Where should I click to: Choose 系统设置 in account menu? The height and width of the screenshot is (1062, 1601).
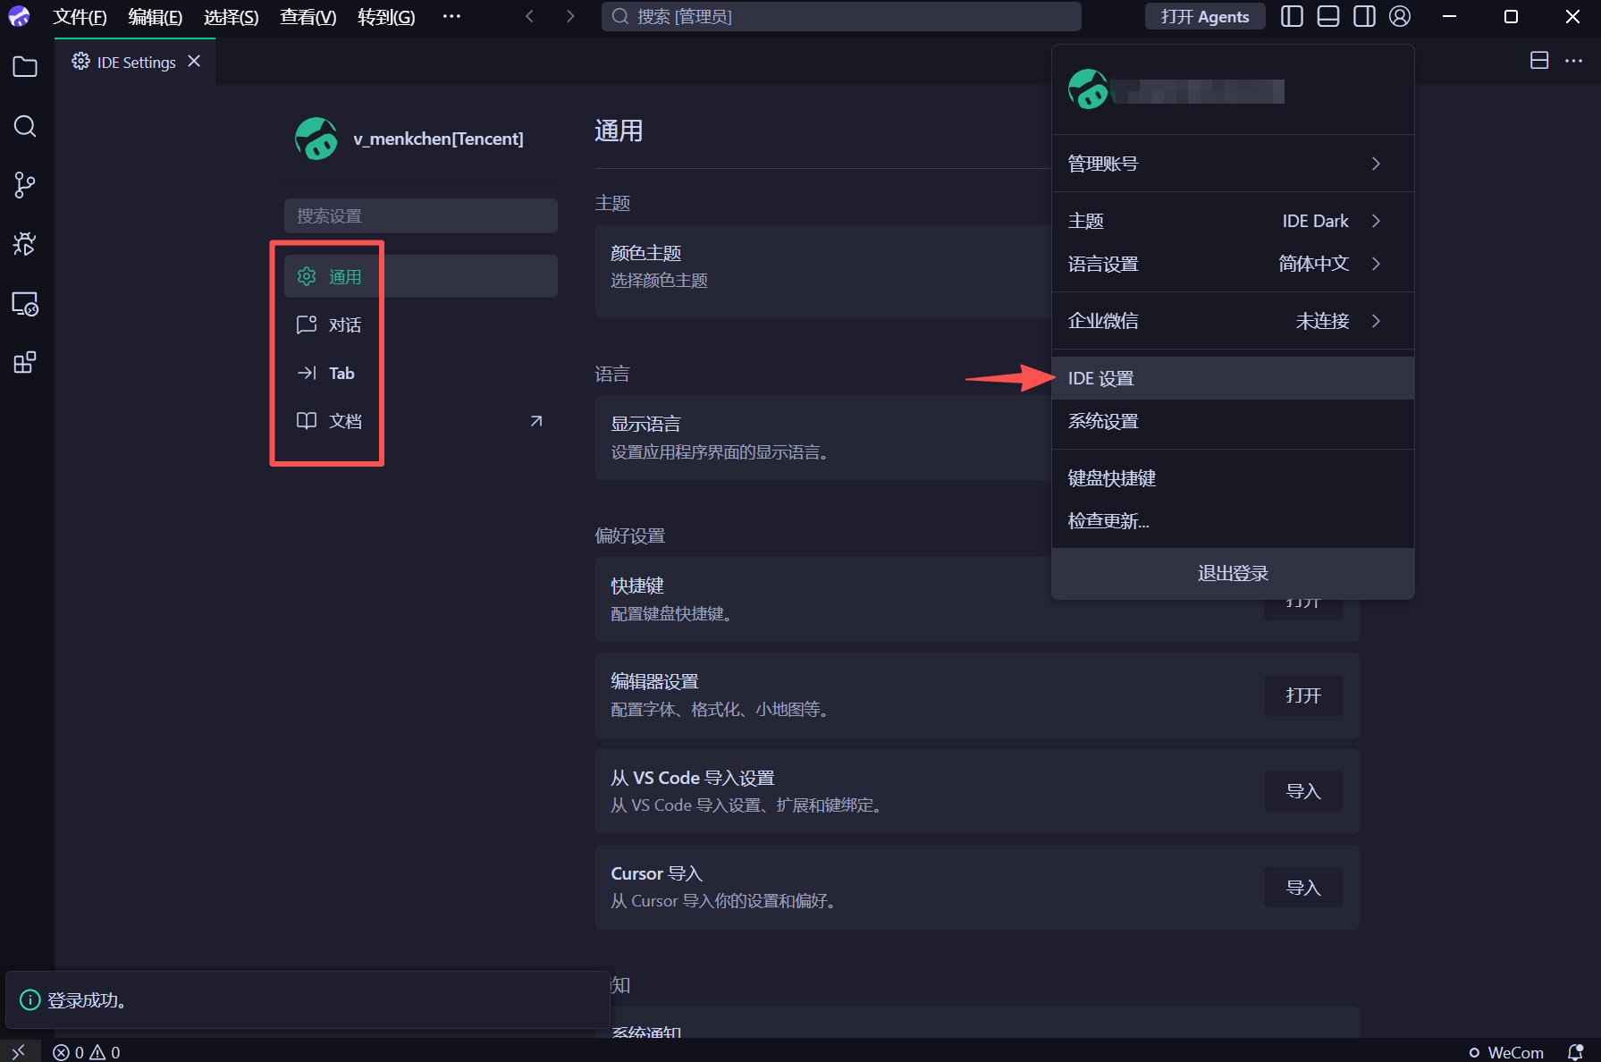tap(1233, 421)
